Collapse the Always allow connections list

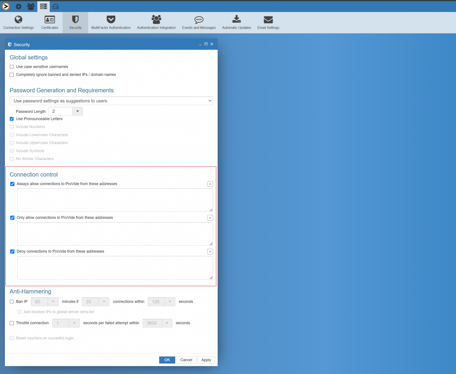pyautogui.click(x=210, y=184)
